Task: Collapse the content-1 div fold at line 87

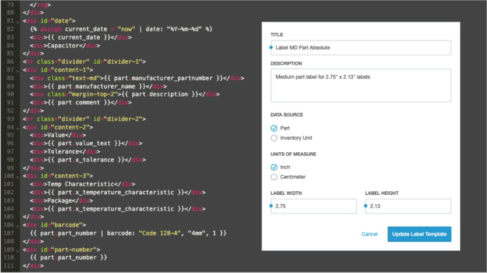Action: coord(18,71)
